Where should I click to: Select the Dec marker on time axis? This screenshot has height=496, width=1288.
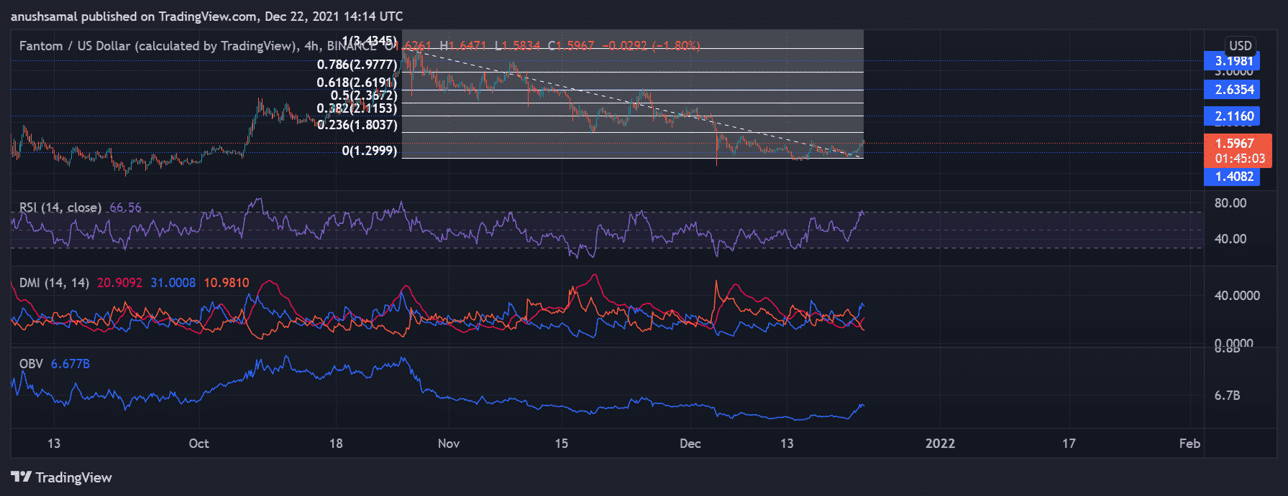click(690, 444)
